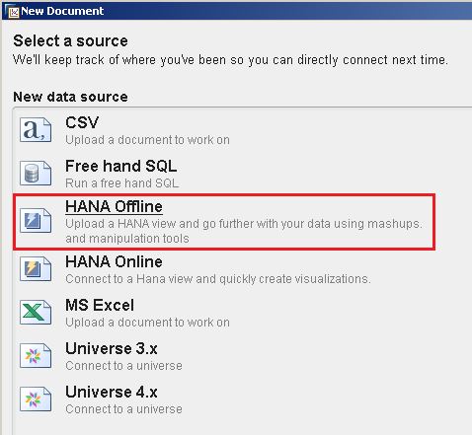Choose Universe 3.x as the source
Image resolution: width=472 pixels, height=435 pixels.
click(112, 348)
